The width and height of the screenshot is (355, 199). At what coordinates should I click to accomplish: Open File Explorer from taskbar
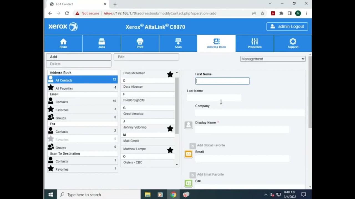(x=148, y=195)
